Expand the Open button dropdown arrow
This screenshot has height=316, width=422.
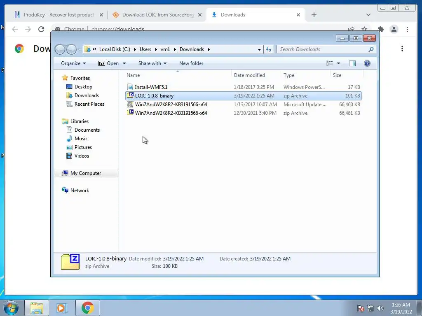pyautogui.click(x=124, y=63)
